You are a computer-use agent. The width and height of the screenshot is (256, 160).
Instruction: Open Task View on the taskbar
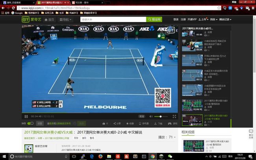click(74, 156)
